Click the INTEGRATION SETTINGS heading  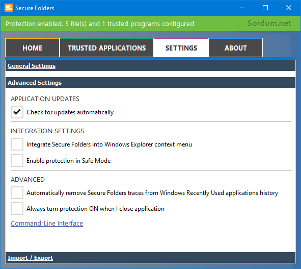click(47, 131)
